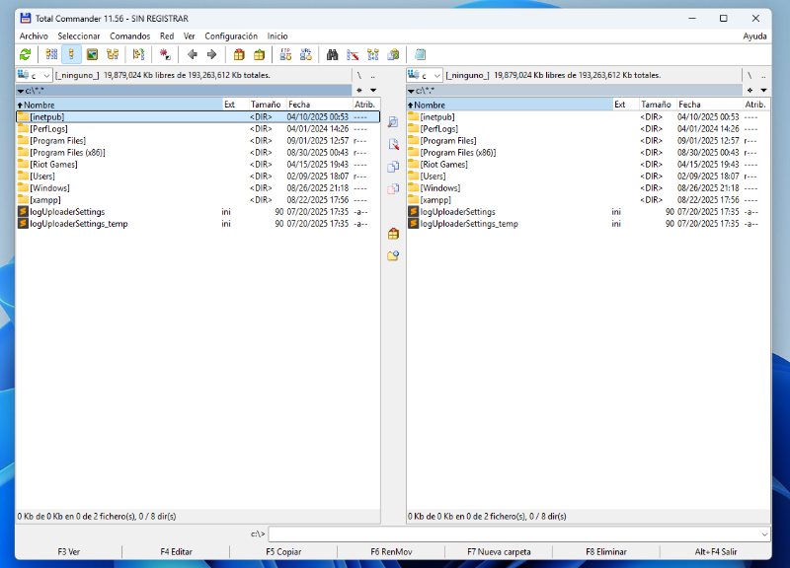The width and height of the screenshot is (790, 568).
Task: Click the view file icon in middle bar
Action: tap(393, 121)
